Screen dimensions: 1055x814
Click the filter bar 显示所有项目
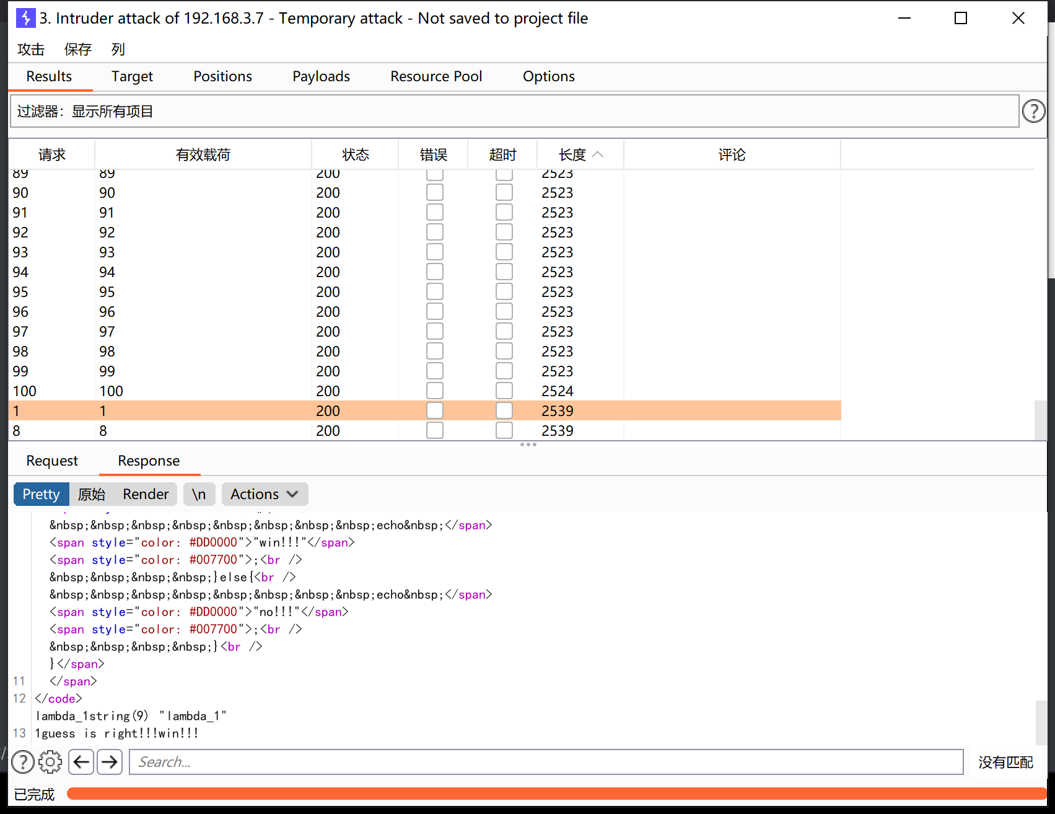click(514, 111)
